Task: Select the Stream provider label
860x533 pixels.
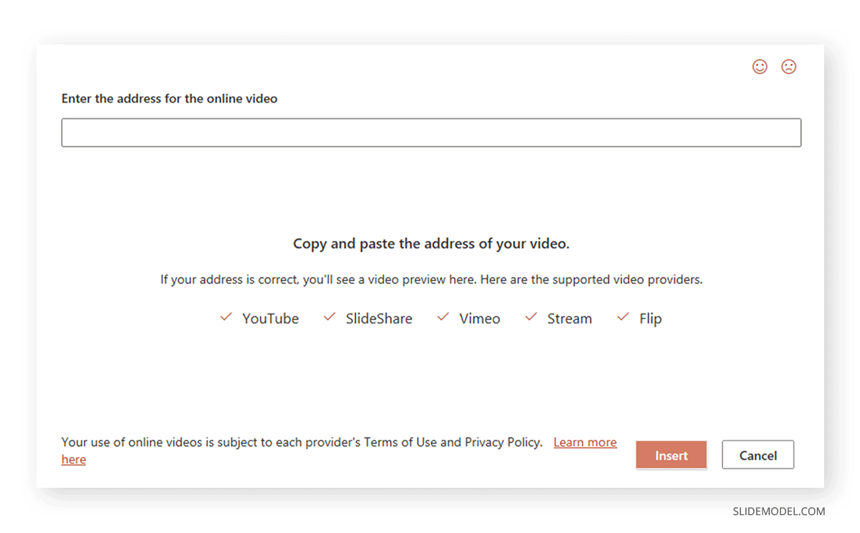Action: [x=570, y=319]
